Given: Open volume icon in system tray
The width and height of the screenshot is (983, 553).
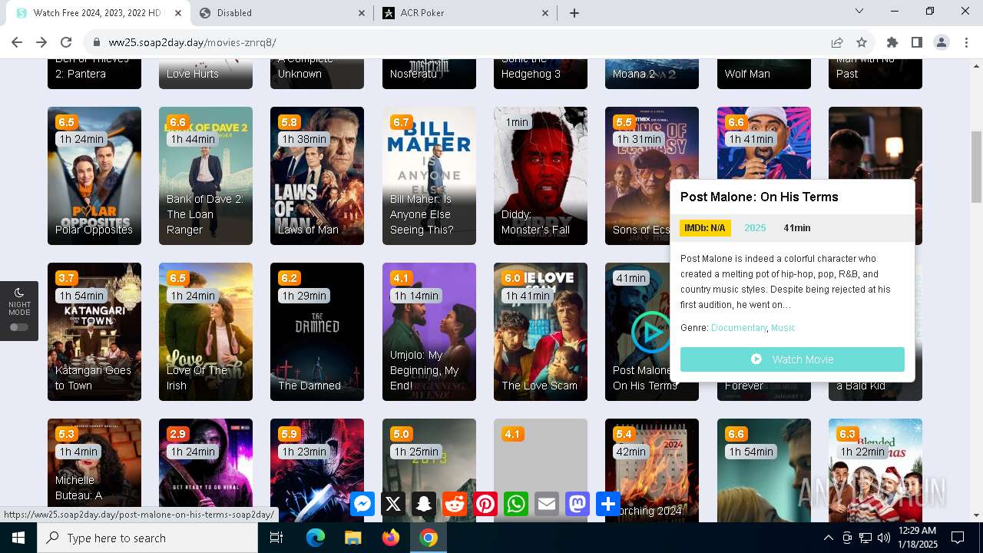Looking at the screenshot, I should (884, 538).
